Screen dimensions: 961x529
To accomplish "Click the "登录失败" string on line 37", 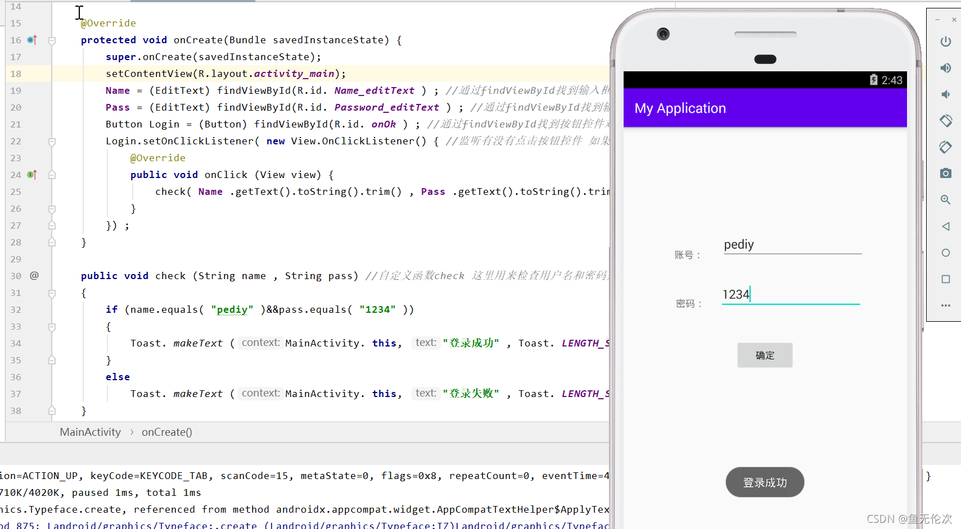I will [471, 394].
